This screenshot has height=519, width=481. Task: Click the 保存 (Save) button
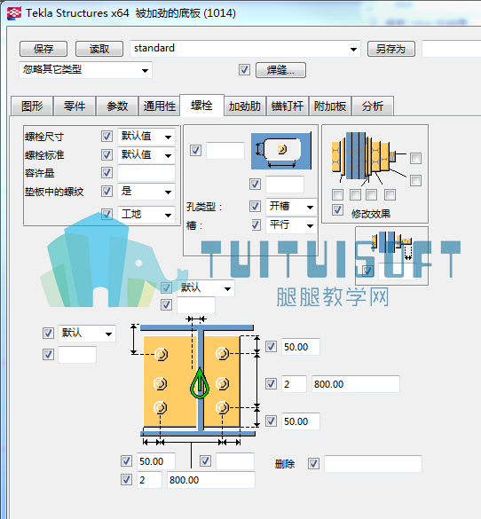coord(43,49)
